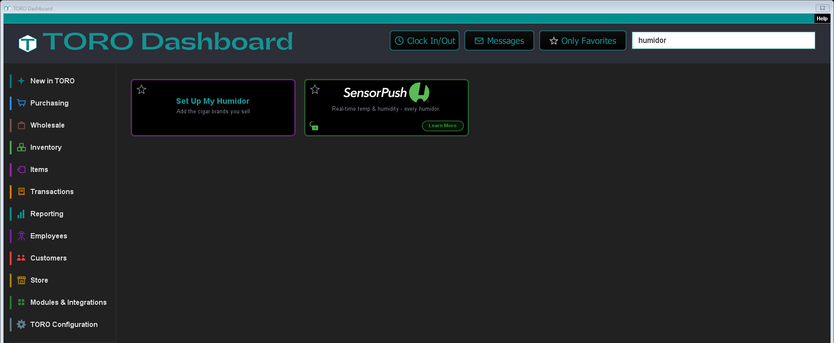Click the search field containing humidor
The width and height of the screenshot is (834, 343).
(x=723, y=40)
